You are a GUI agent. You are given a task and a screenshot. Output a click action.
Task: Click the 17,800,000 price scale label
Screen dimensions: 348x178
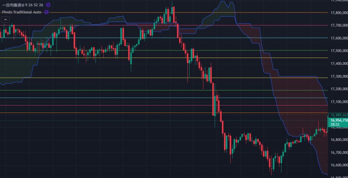click(x=338, y=13)
